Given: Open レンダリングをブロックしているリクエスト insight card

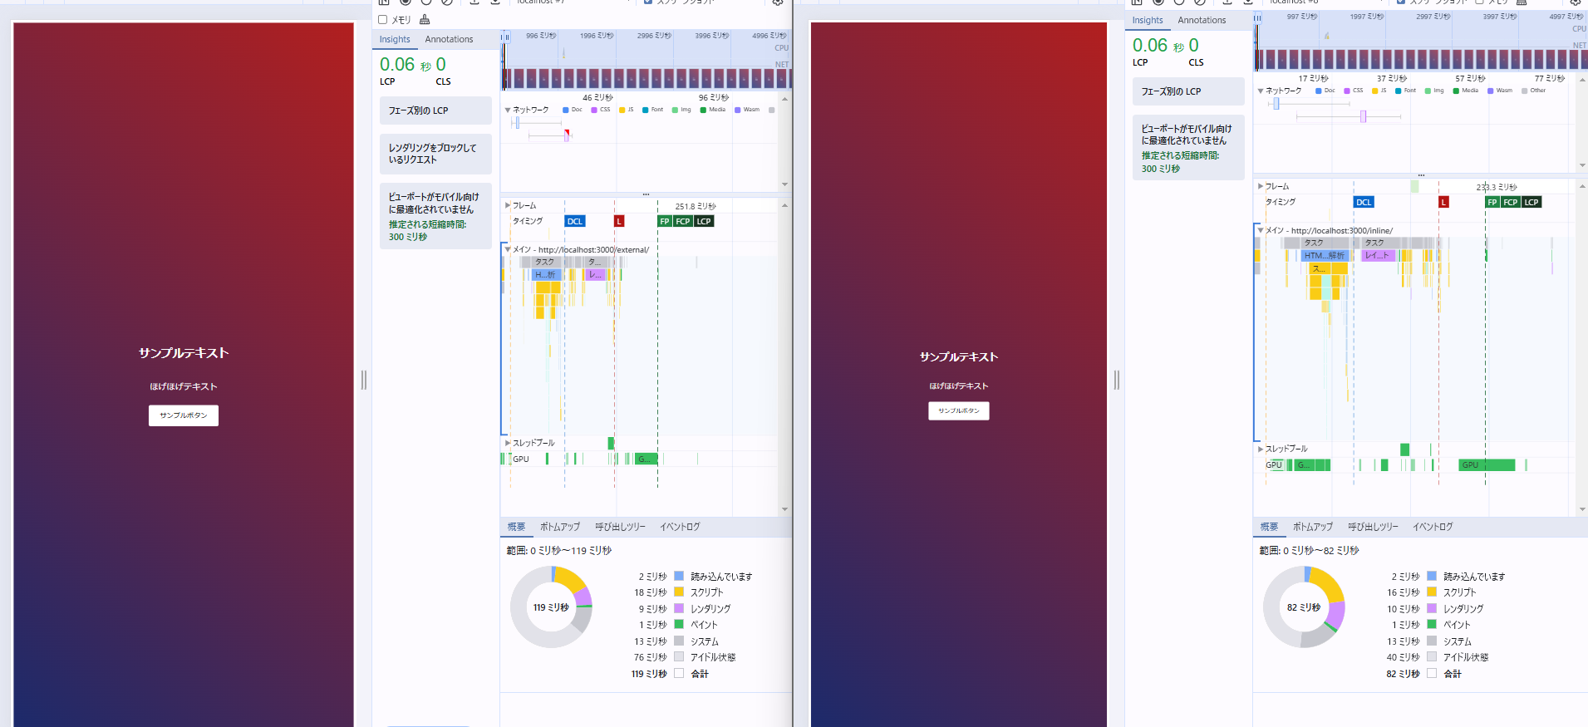Looking at the screenshot, I should tap(435, 154).
